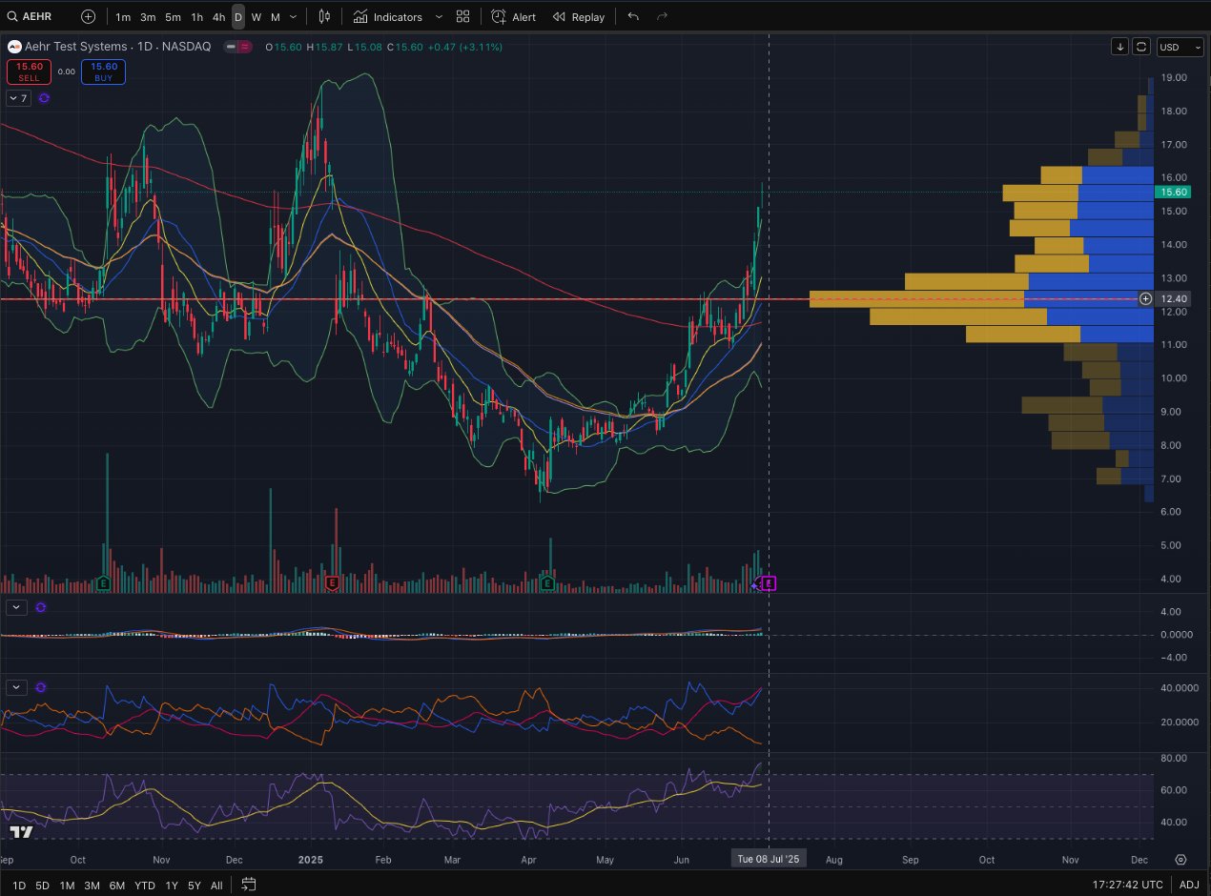
Task: Click the blue 15.60 BUY button
Action: [104, 71]
